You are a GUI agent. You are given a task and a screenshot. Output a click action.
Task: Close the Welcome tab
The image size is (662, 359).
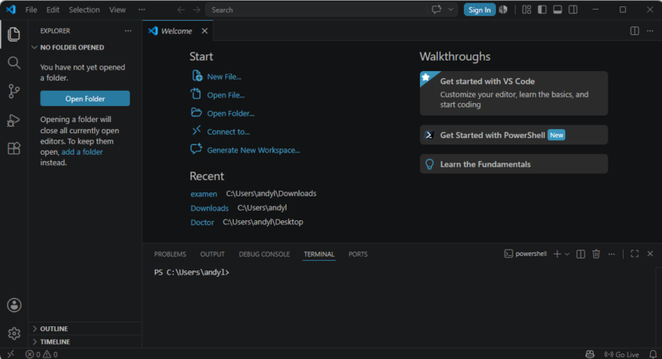coord(204,31)
